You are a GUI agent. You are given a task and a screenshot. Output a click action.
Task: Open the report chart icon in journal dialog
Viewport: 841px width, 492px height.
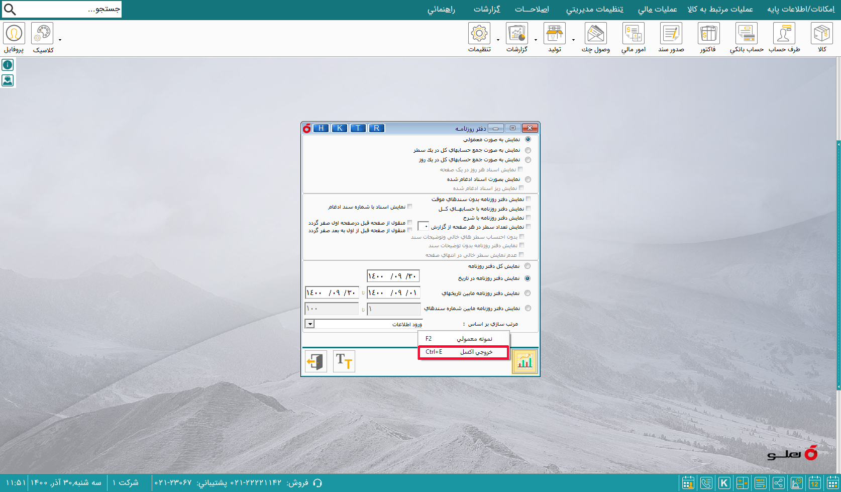(x=524, y=361)
